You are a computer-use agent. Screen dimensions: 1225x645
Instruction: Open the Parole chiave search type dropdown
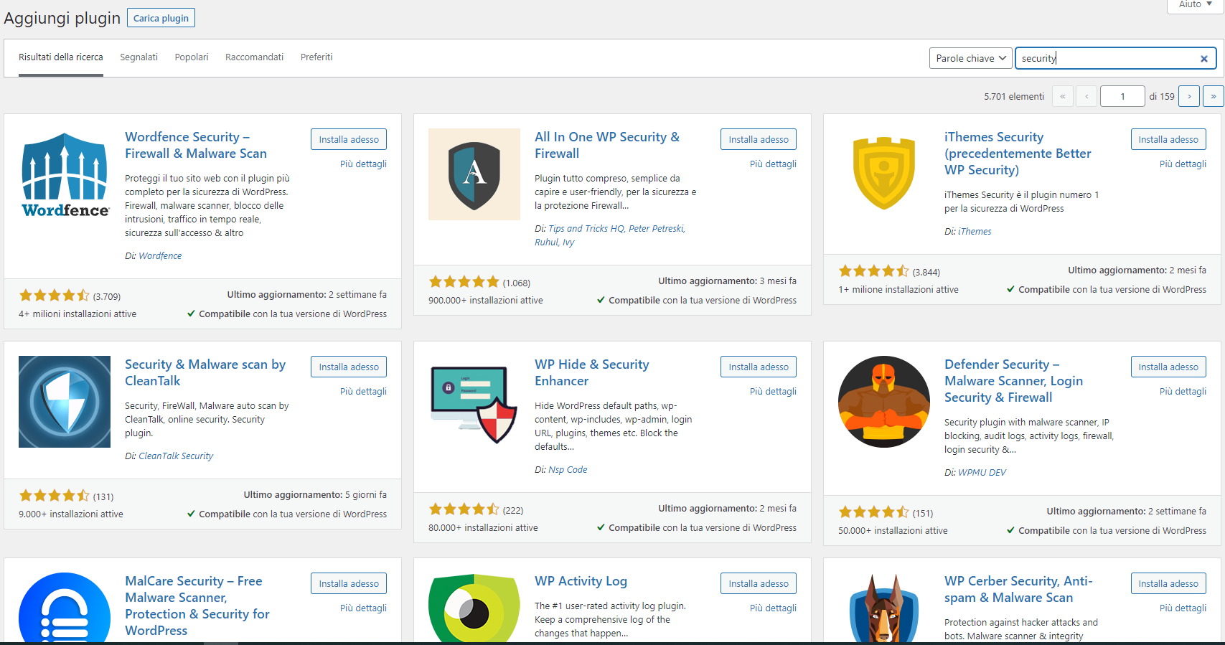(970, 59)
